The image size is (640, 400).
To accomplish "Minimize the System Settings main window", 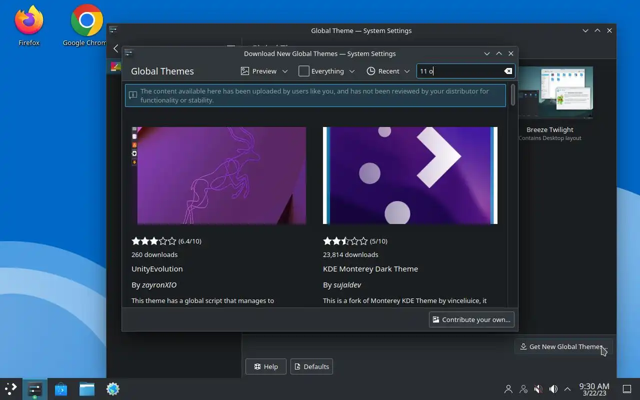I will coord(585,30).
